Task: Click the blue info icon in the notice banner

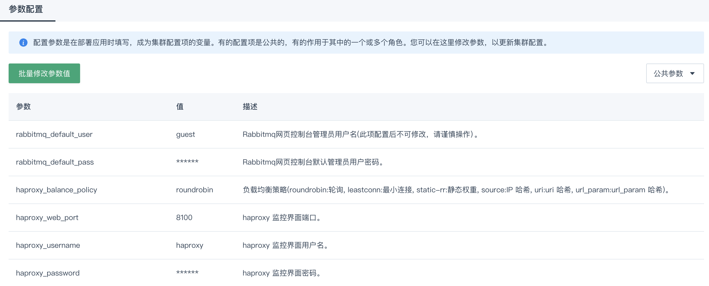Action: pyautogui.click(x=23, y=43)
